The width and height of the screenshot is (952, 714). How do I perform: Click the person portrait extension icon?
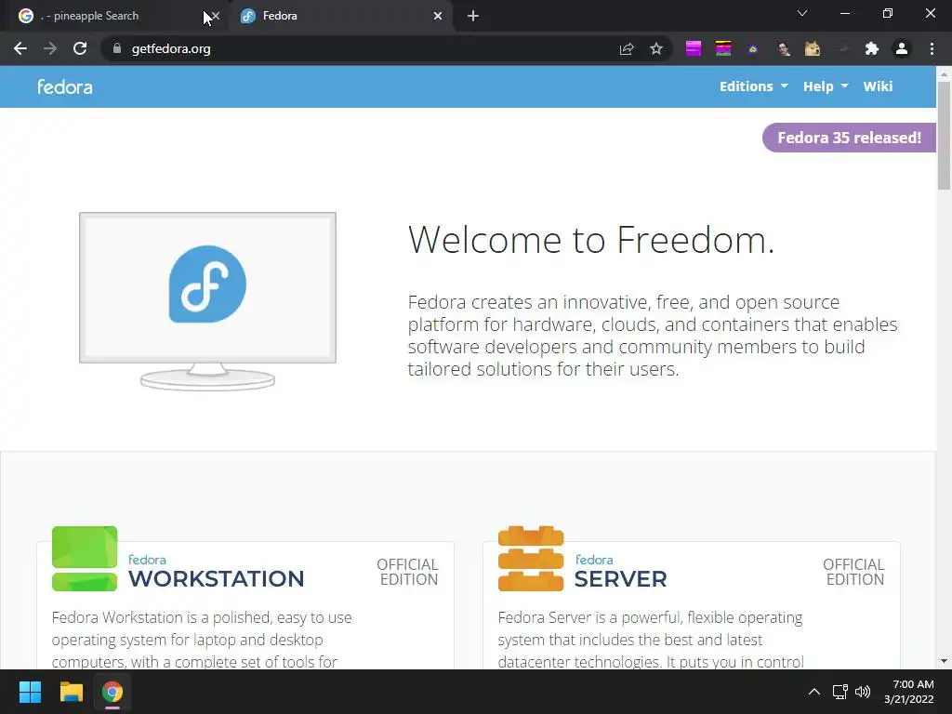pos(783,48)
